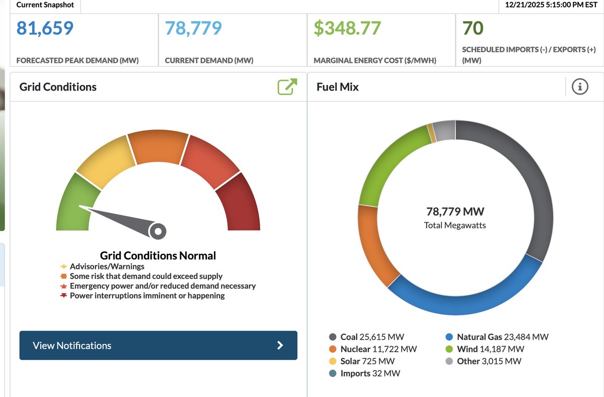Image resolution: width=604 pixels, height=397 pixels.
Task: Toggle Coal legend dot in Fuel Mix
Action: point(333,337)
